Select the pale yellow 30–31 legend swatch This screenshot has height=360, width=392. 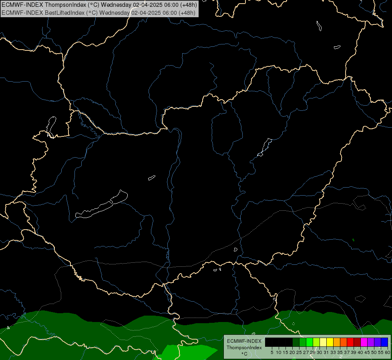323,342
